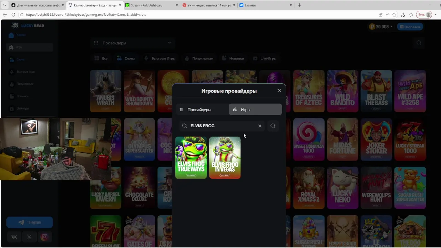Open the Joker Stoker game tile
This screenshot has width=441, height=248.
[376, 139]
